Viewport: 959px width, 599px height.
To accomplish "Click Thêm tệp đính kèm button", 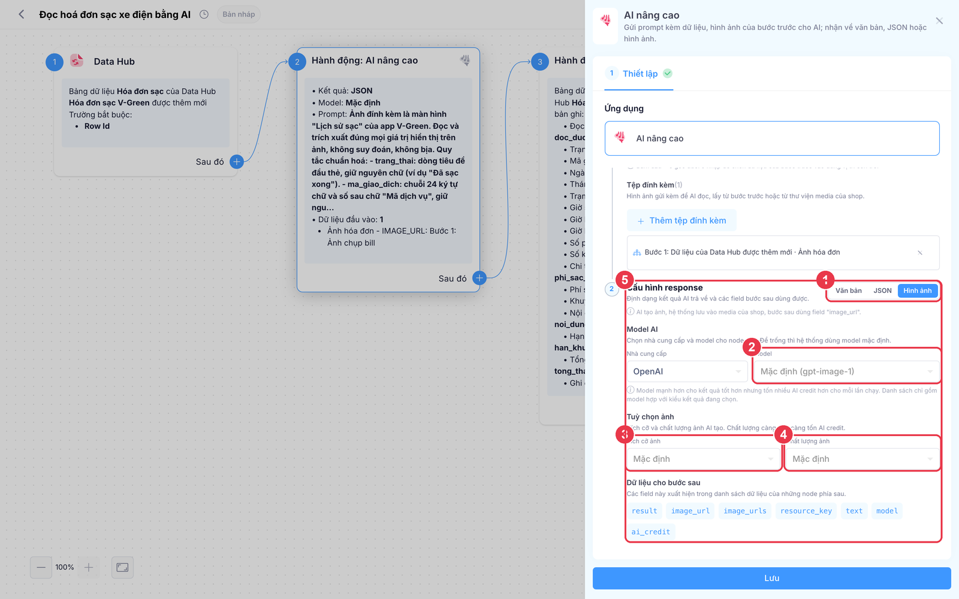I will [x=681, y=220].
